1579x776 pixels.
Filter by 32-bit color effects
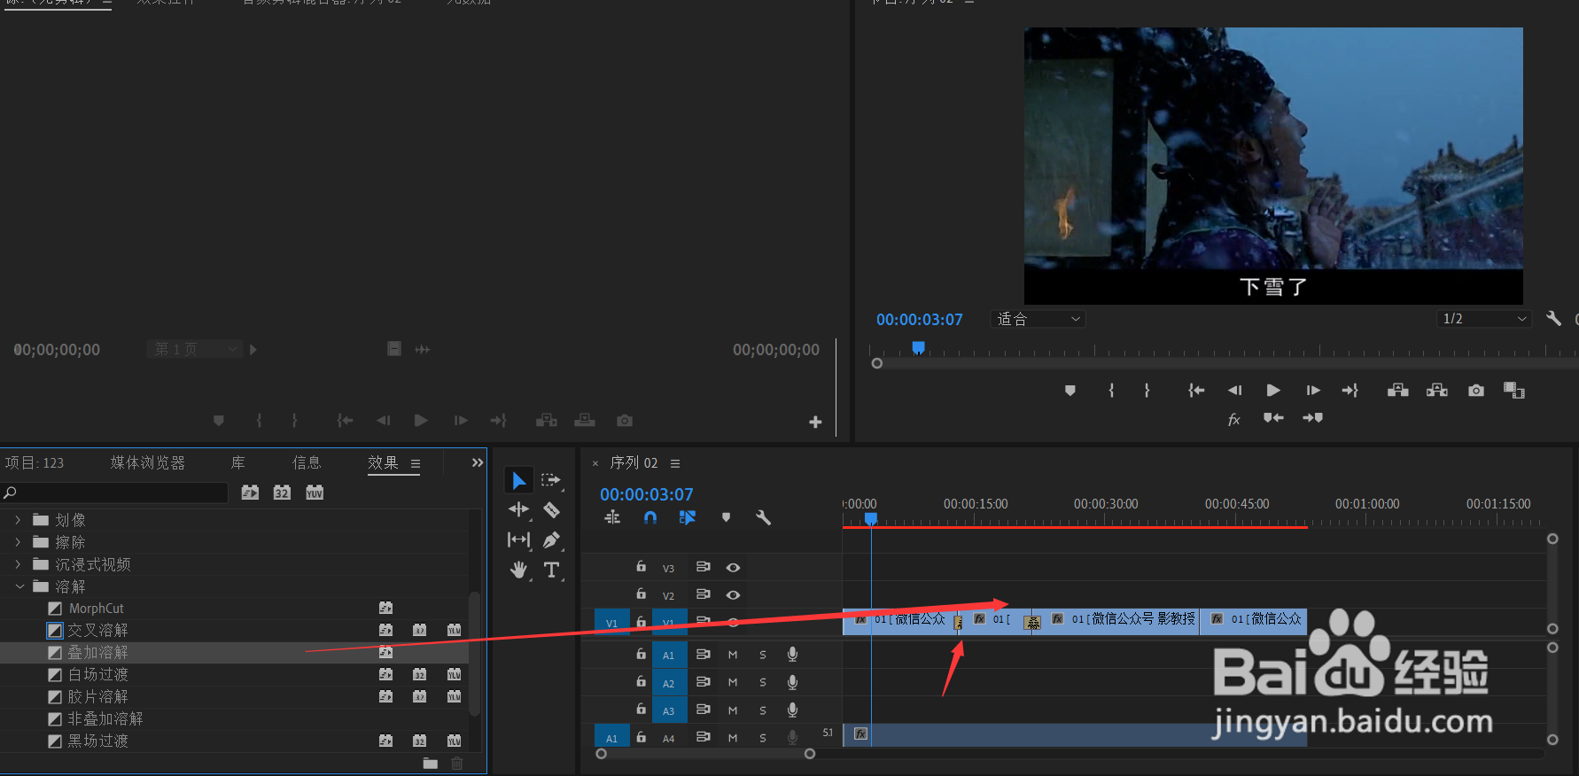(x=282, y=493)
